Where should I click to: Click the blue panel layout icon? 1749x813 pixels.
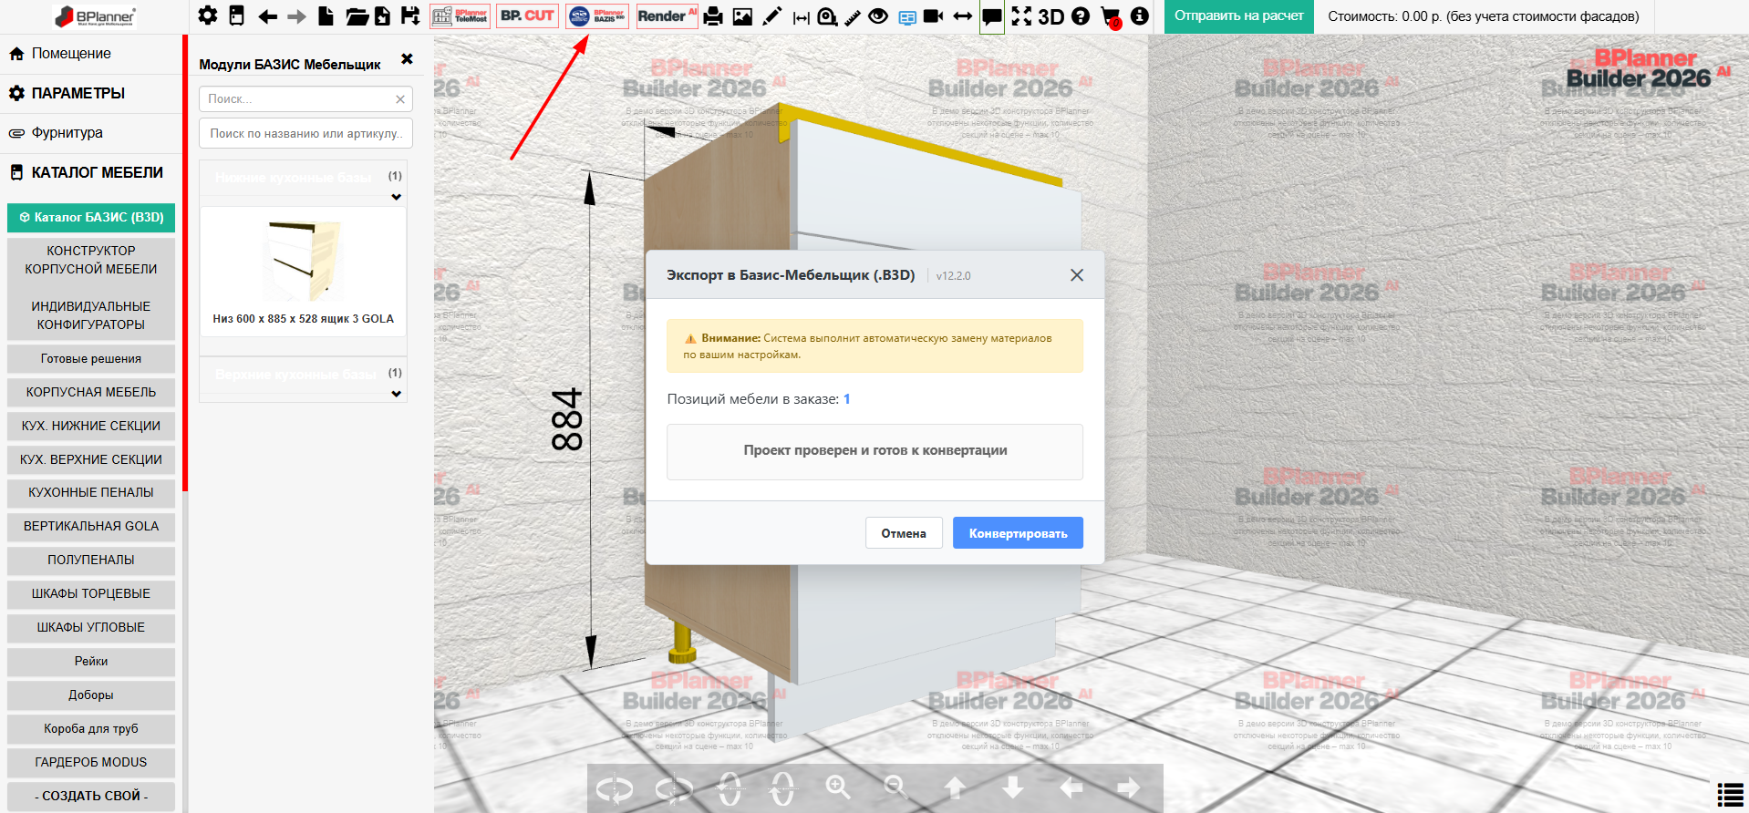click(x=907, y=17)
